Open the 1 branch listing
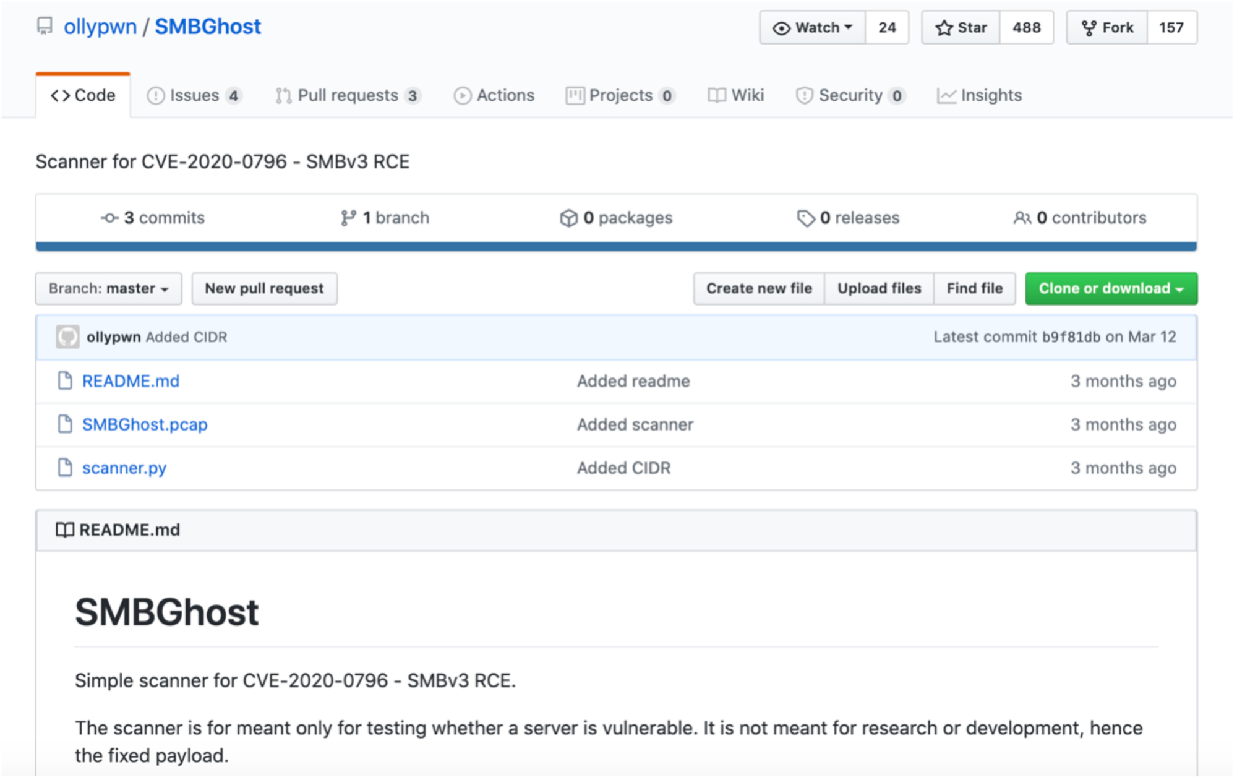1237x780 pixels. pos(385,218)
